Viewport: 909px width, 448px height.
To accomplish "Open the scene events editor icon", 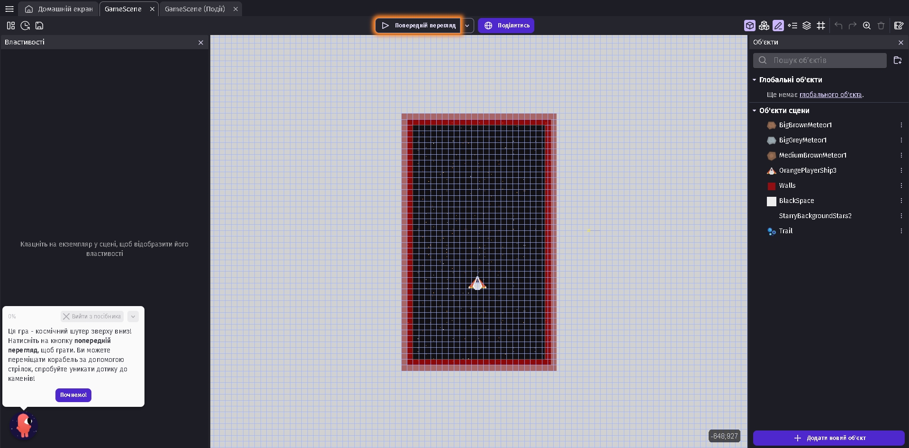I will [898, 26].
